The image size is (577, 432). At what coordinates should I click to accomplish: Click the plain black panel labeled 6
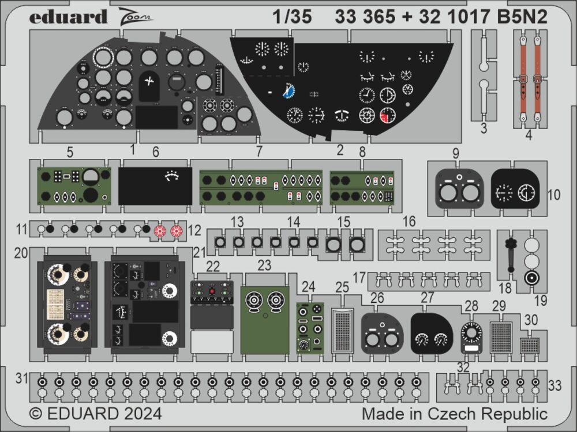click(155, 186)
